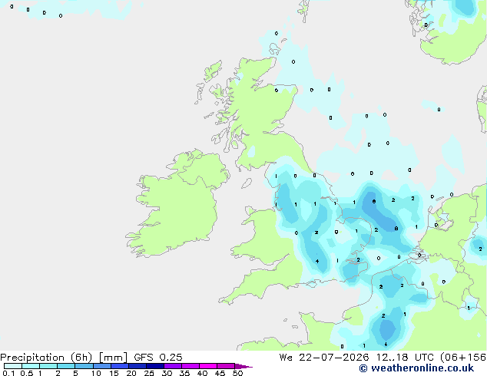
Task: Click the 25 to 30 mm legend swatch
Action: (x=155, y=366)
